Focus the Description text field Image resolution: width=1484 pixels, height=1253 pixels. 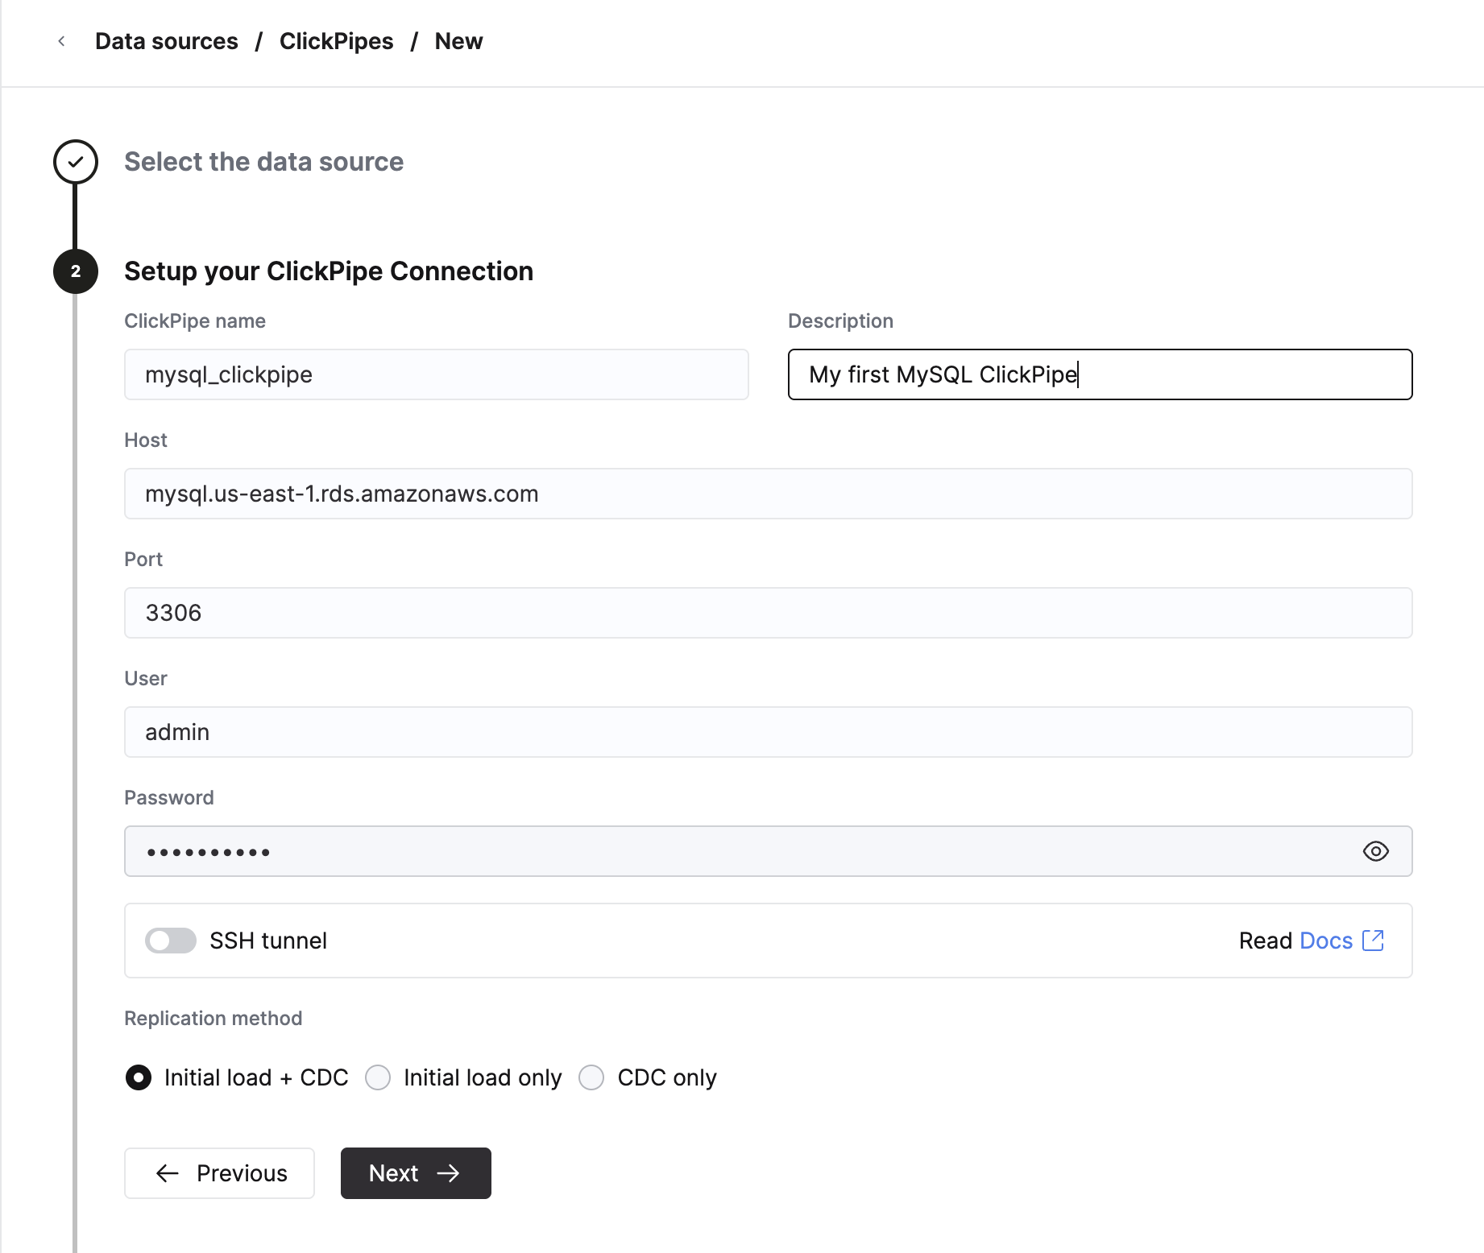(x=1100, y=374)
